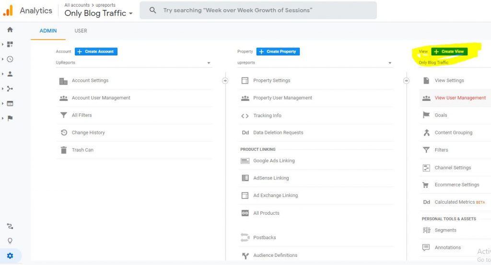Viewport: 491px width, 265px height.
Task: Open Behavior icon in sidebar
Action: pyautogui.click(x=10, y=103)
